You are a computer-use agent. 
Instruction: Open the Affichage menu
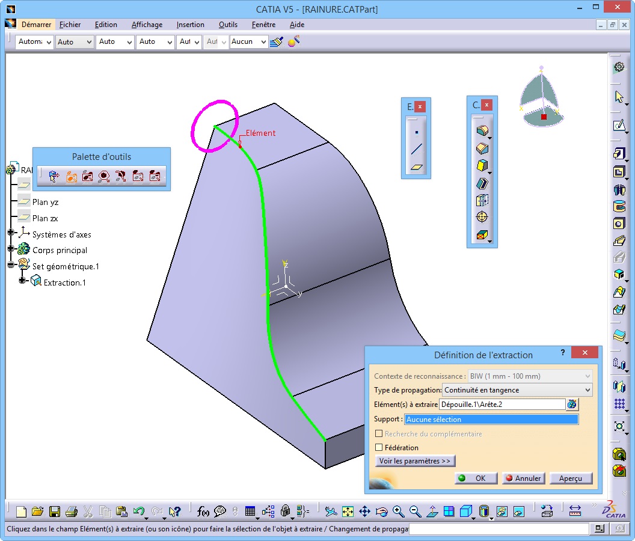pyautogui.click(x=147, y=25)
